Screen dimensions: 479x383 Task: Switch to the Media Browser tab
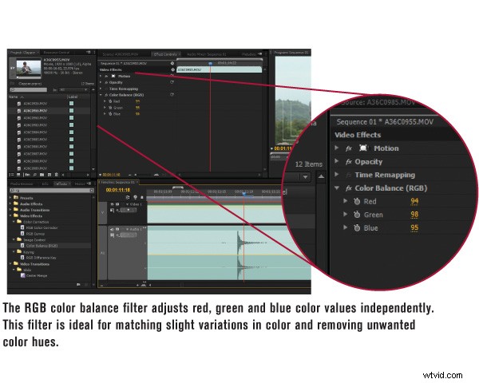22,184
